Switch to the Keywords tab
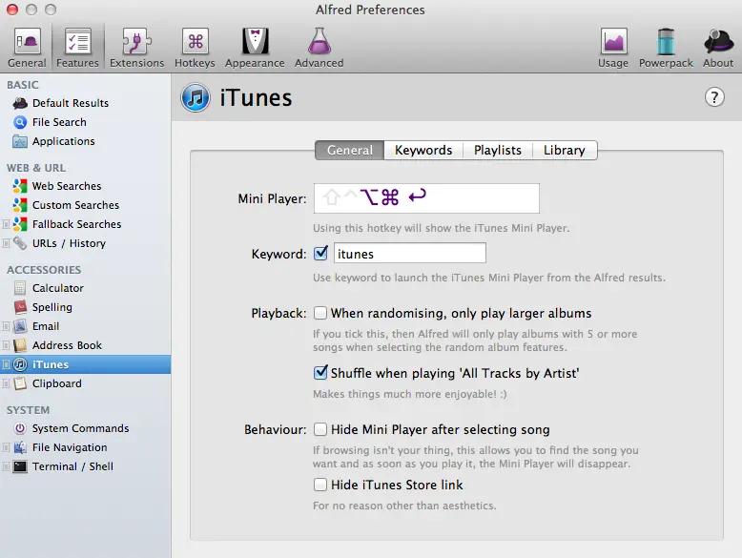 click(x=423, y=150)
